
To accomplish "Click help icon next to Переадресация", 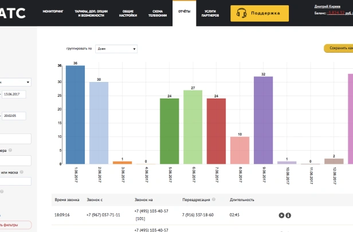I will (x=214, y=199).
